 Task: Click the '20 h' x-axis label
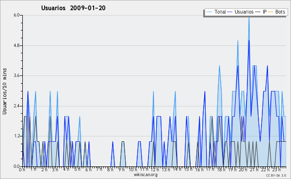point(243,170)
